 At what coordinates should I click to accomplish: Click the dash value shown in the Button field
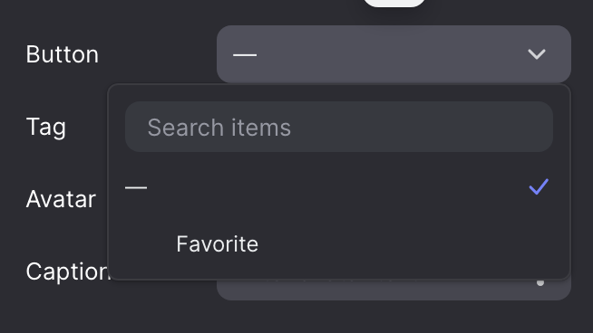coord(245,55)
